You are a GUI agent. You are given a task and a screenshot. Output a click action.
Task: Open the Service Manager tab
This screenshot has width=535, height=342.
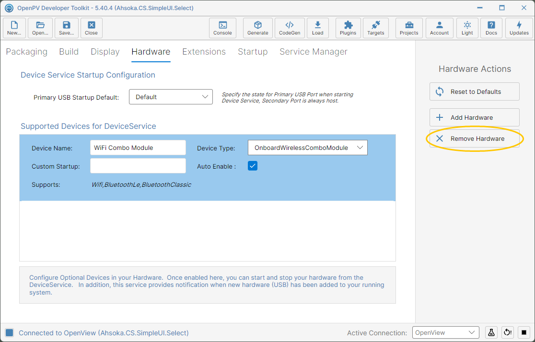point(314,52)
